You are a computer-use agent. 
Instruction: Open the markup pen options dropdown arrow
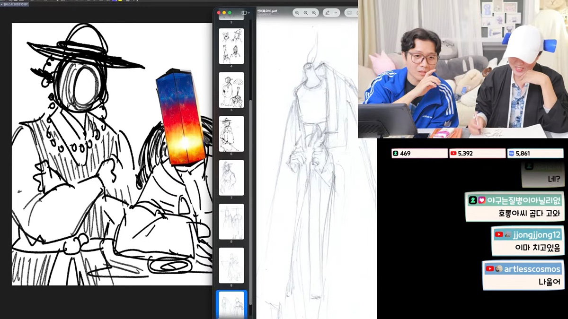point(336,13)
